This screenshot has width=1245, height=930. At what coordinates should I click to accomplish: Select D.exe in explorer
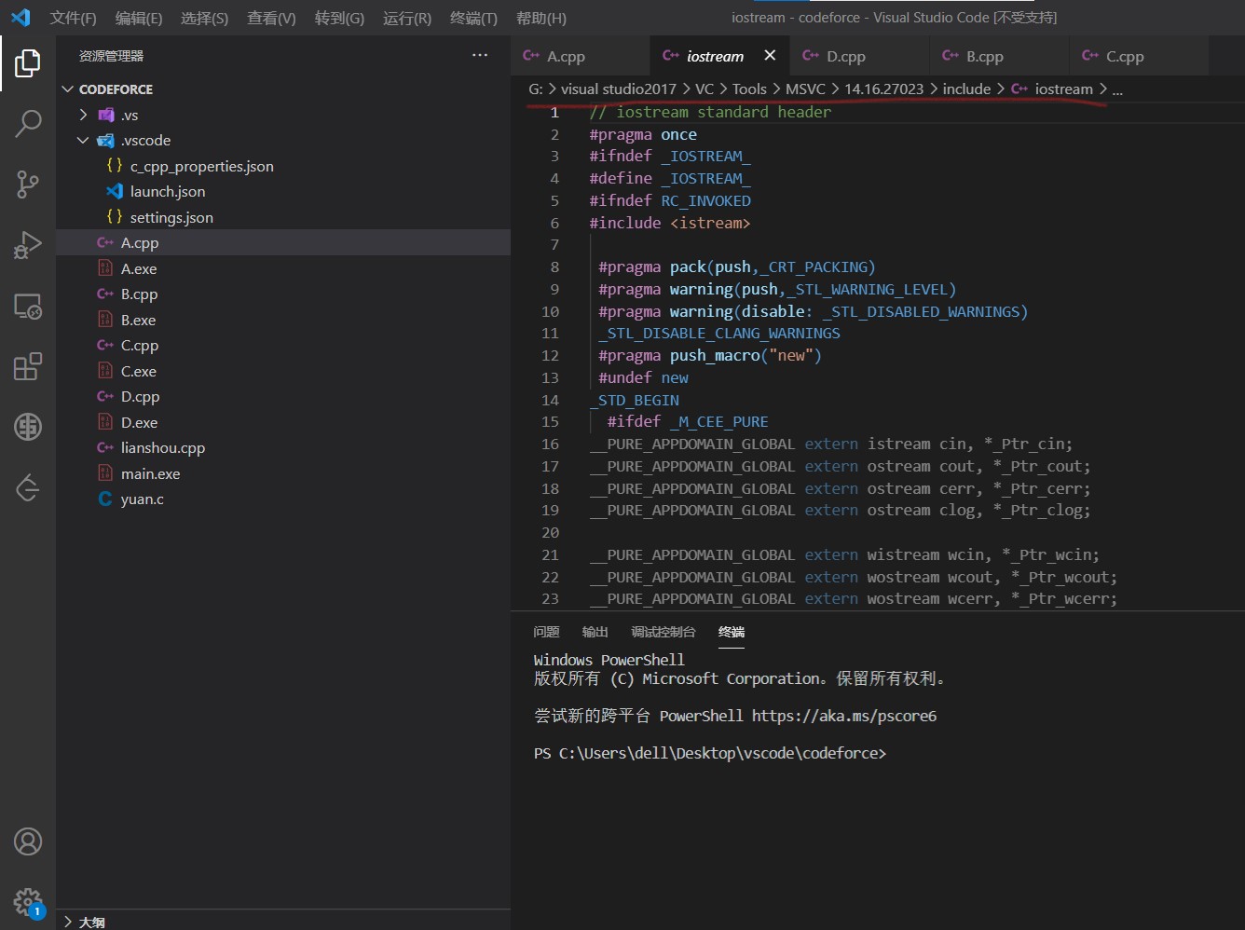pyautogui.click(x=283, y=422)
